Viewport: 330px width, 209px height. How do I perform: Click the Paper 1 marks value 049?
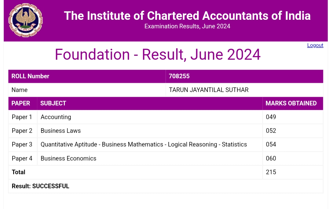(x=271, y=117)
